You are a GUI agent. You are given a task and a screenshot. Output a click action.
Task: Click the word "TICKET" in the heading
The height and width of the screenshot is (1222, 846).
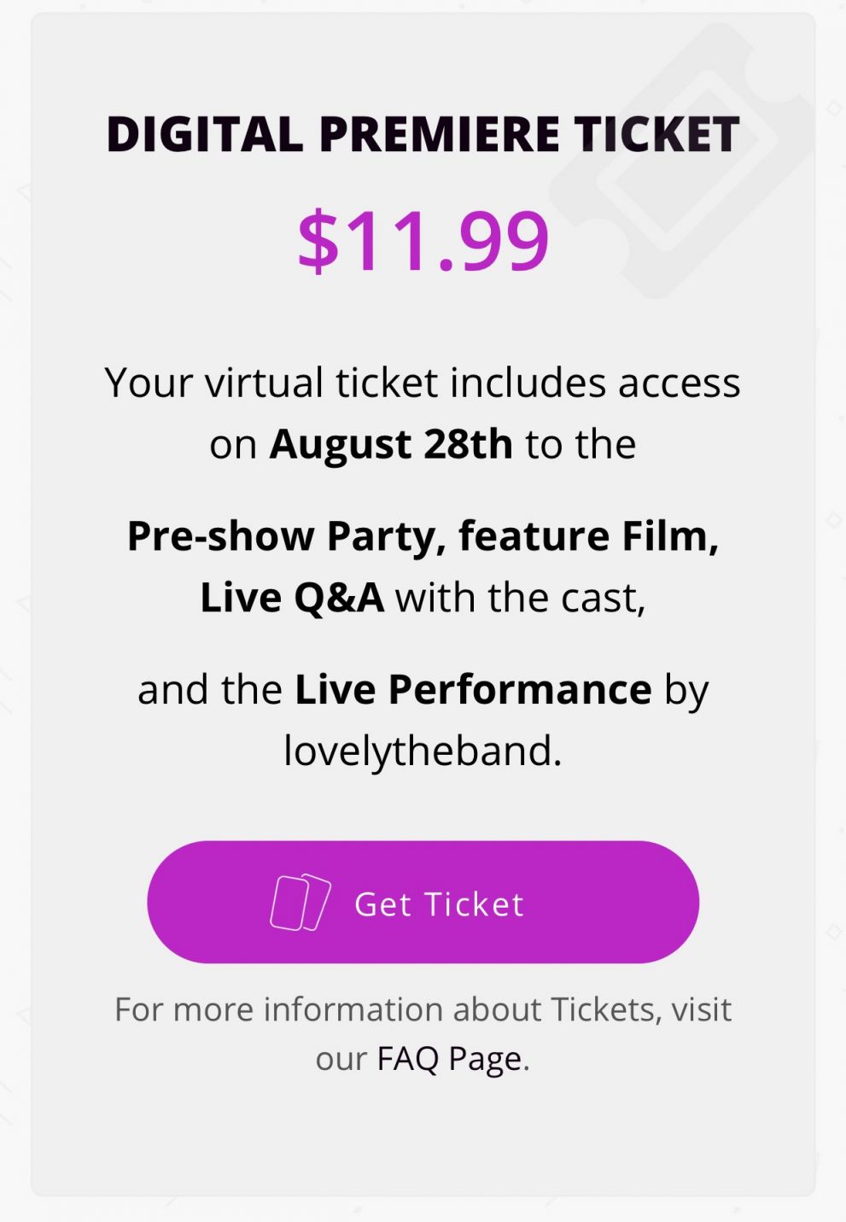pyautogui.click(x=656, y=135)
